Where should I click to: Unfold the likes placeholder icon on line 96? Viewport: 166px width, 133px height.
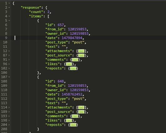(69, 64)
